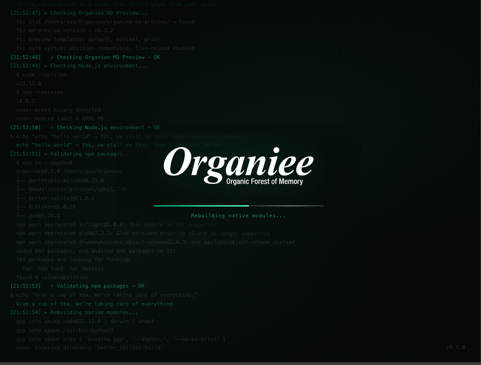The image size is (481, 365).
Task: Click the arrow marker before Checking Node.js environment line
Action: [46, 66]
